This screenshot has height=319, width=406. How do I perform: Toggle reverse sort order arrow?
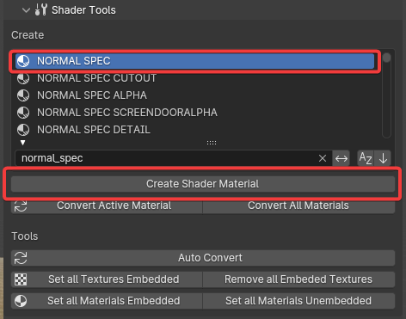383,158
